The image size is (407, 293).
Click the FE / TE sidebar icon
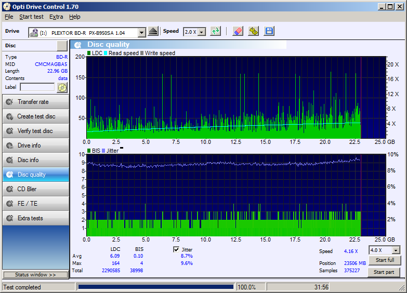pyautogui.click(x=9, y=204)
